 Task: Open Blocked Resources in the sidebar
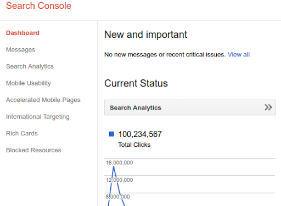coord(33,150)
